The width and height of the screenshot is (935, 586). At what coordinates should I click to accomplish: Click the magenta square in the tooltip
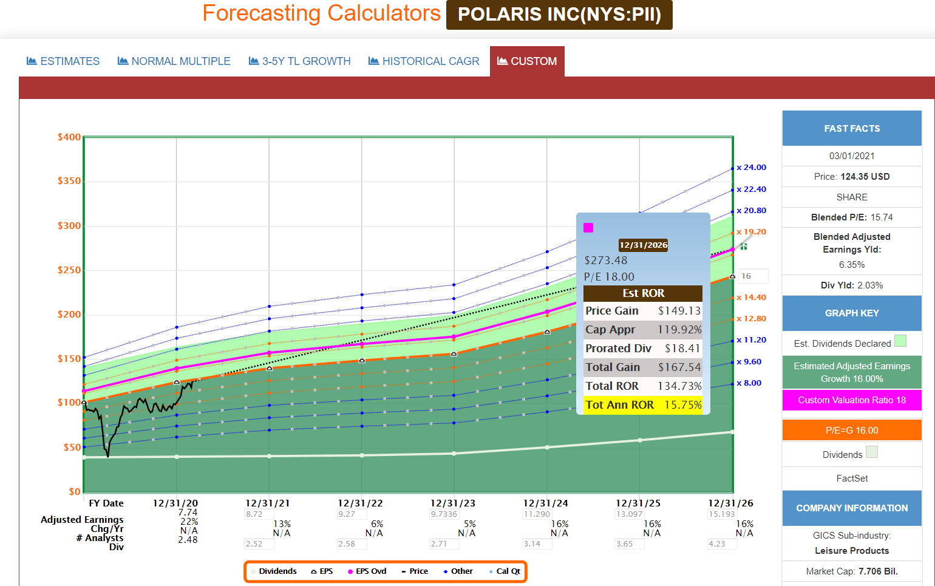(x=588, y=228)
